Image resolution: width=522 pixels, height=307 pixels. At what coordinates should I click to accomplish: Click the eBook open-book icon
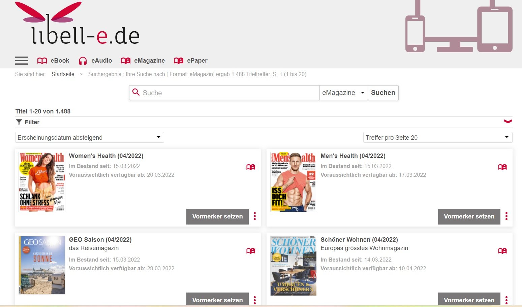[42, 61]
